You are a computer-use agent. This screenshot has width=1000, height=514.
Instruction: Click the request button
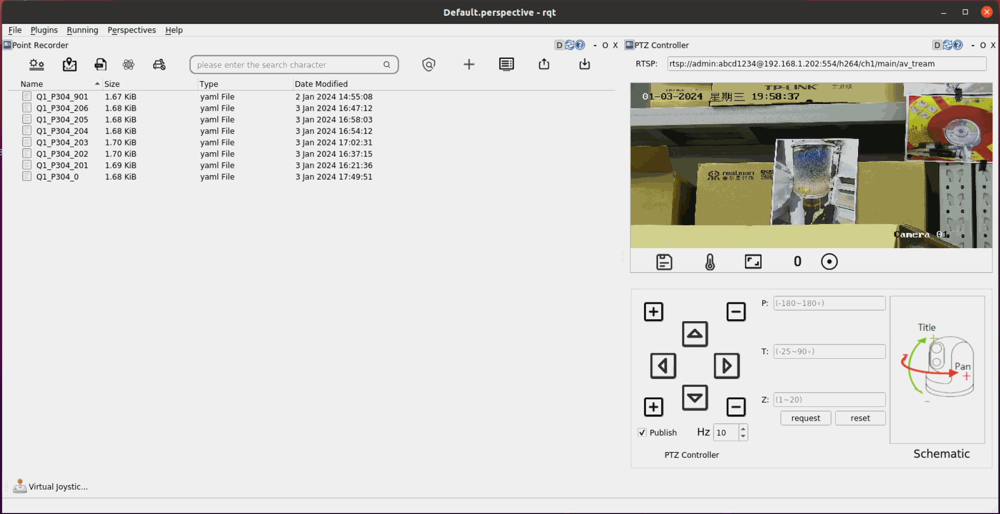click(x=805, y=418)
